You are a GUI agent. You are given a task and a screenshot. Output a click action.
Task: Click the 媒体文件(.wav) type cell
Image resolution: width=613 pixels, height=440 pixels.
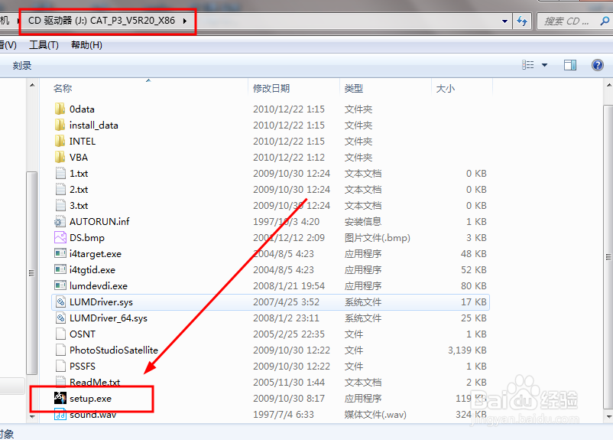point(375,414)
